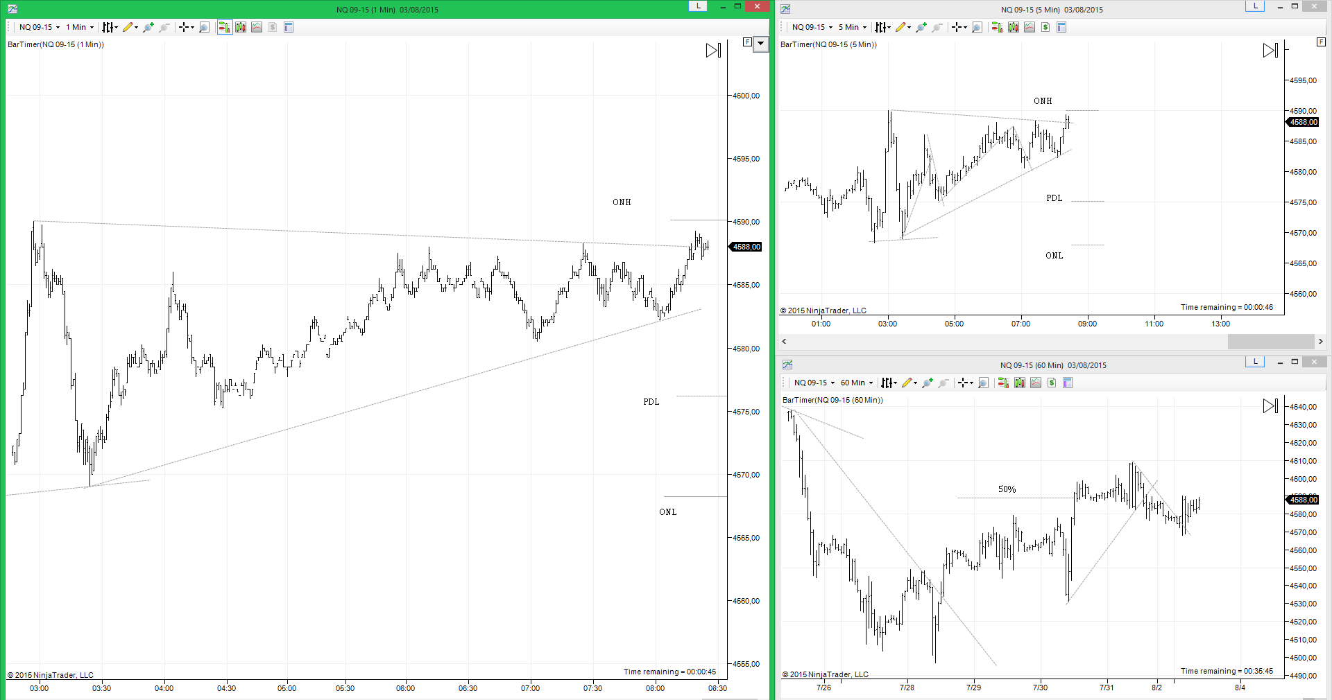Click the L link button on 60 Min window
The height and width of the screenshot is (700, 1332).
click(x=1255, y=361)
